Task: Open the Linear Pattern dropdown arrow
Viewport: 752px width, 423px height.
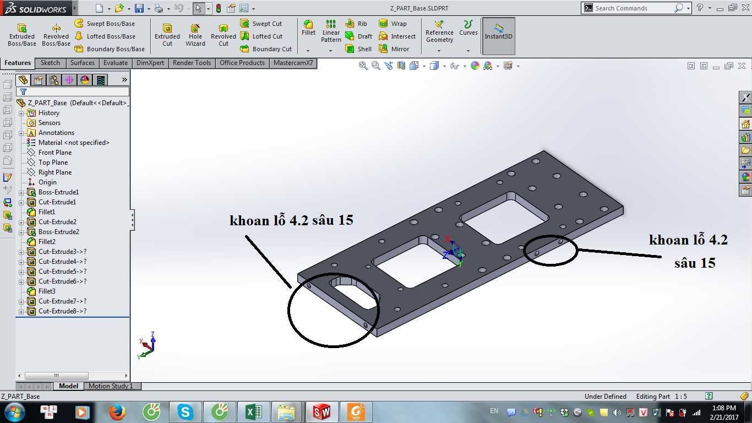Action: [331, 51]
